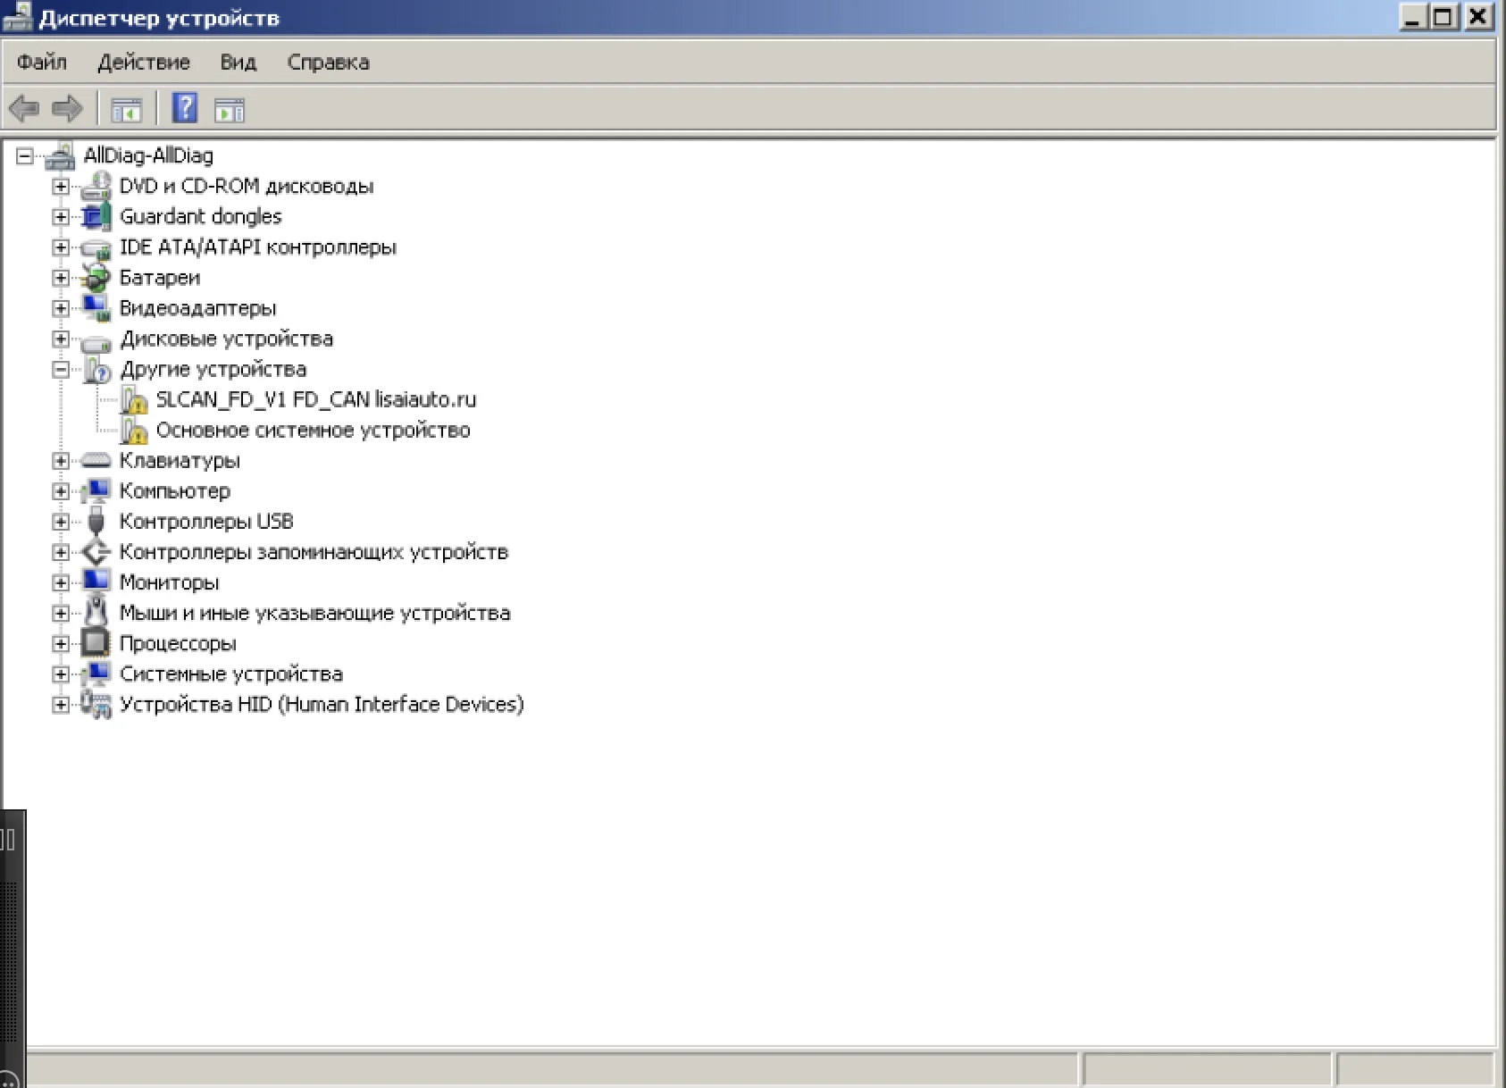Expand the Контроллеры USB node
The image size is (1506, 1088).
pyautogui.click(x=61, y=522)
